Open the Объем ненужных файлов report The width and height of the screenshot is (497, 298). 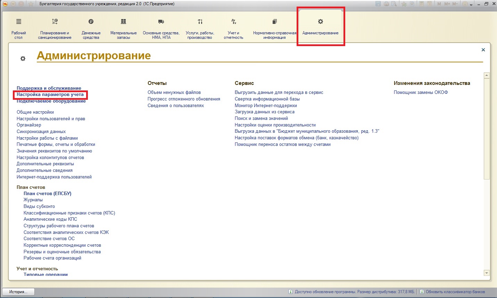[174, 92]
